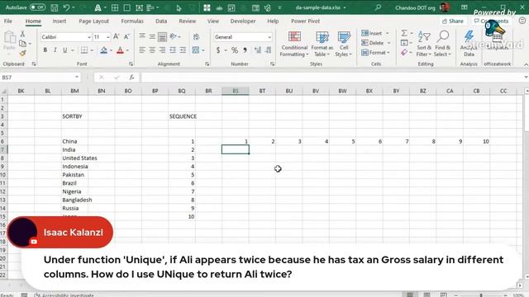Open the File menu
The width and height of the screenshot is (529, 297).
8,21
